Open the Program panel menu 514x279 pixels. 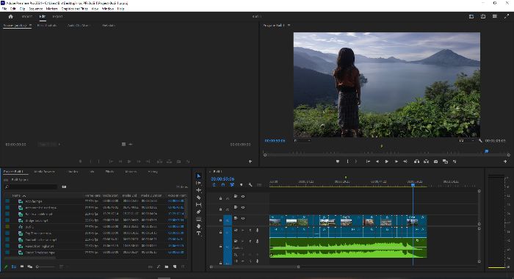(x=289, y=25)
